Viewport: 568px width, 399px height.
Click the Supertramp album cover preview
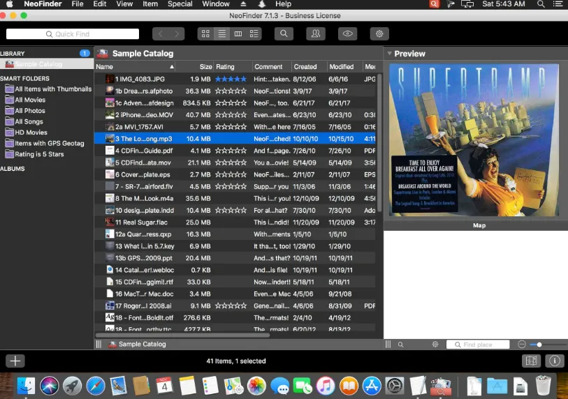point(474,140)
